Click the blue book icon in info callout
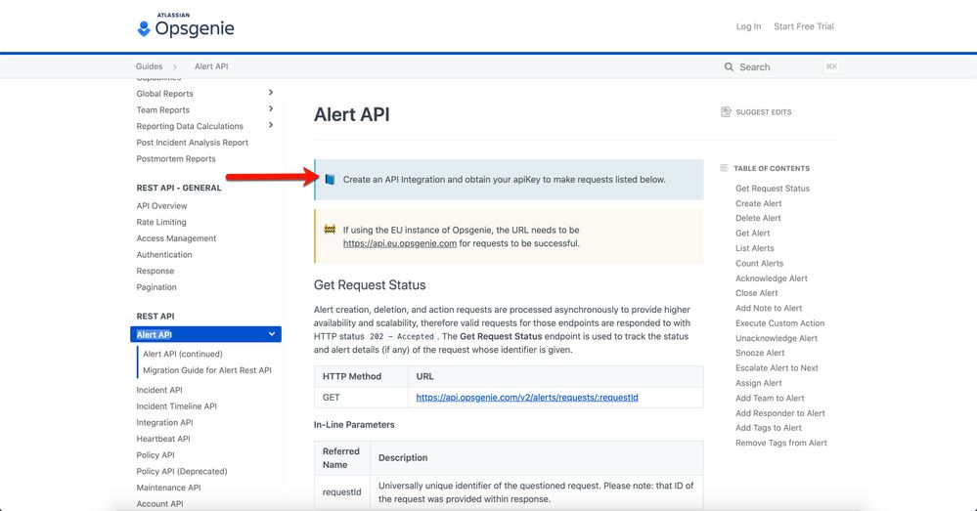This screenshot has height=511, width=977. point(330,179)
